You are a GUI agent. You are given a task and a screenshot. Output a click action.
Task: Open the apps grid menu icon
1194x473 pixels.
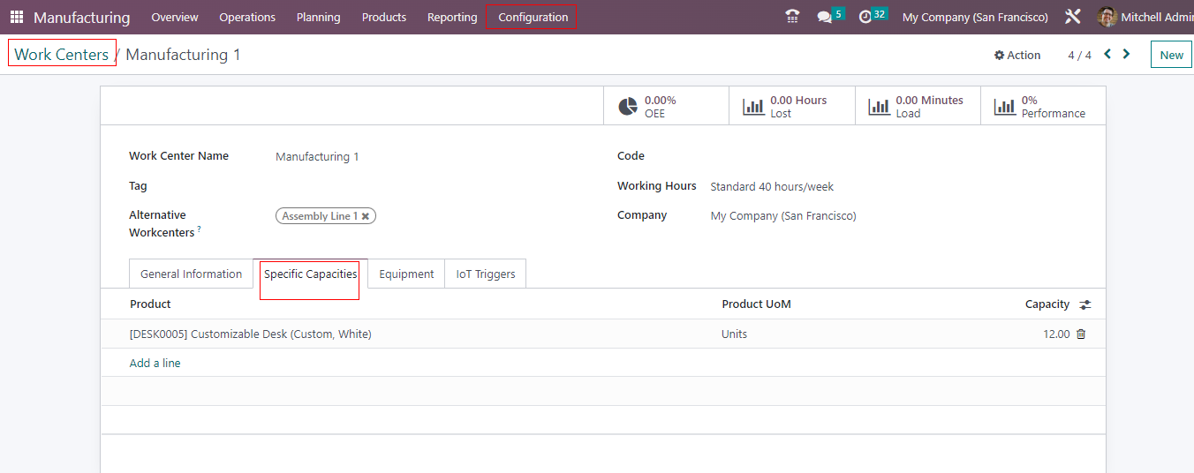[x=17, y=17]
